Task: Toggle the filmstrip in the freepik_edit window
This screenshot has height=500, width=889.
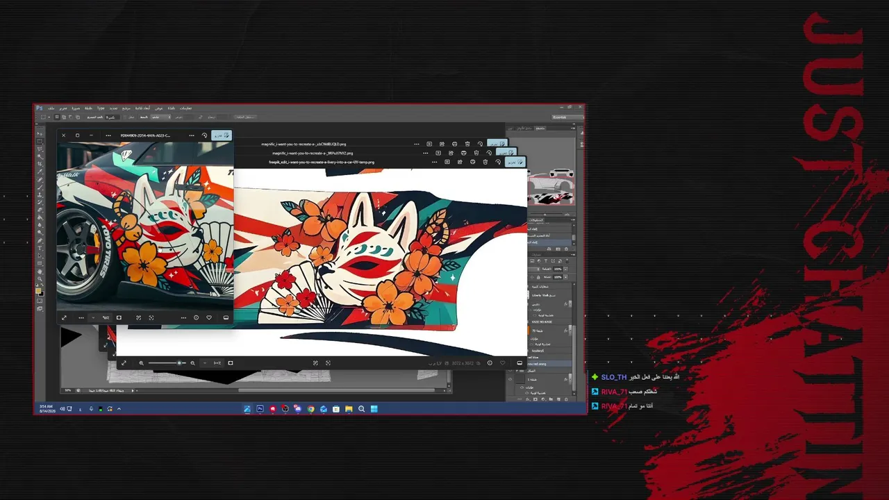Action: click(x=520, y=362)
